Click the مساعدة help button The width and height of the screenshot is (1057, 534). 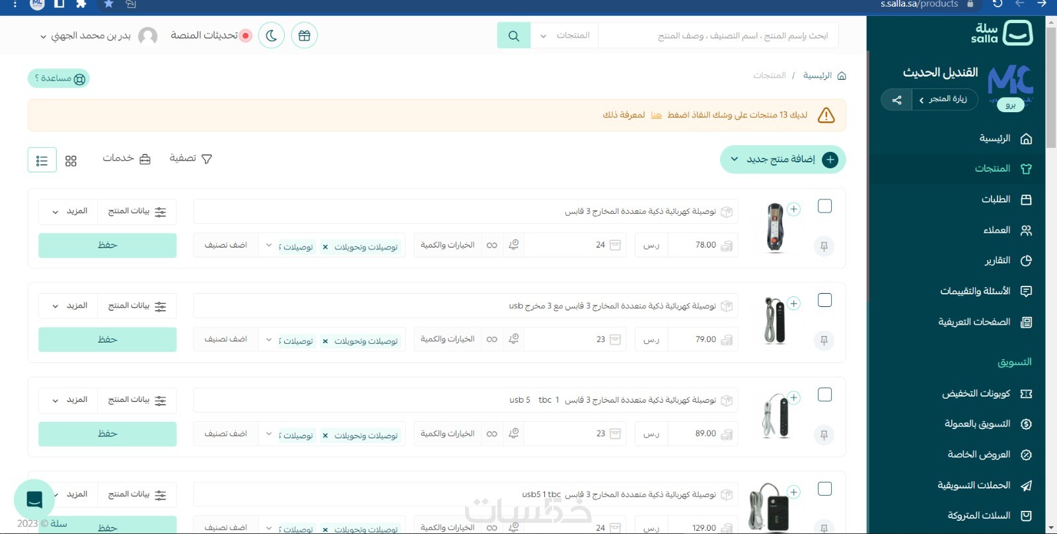(59, 79)
